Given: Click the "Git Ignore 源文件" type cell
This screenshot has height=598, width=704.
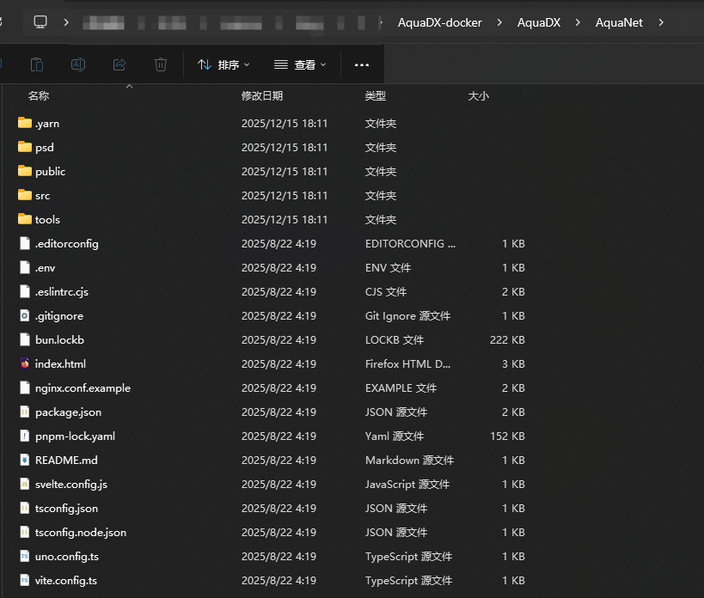Looking at the screenshot, I should 407,316.
